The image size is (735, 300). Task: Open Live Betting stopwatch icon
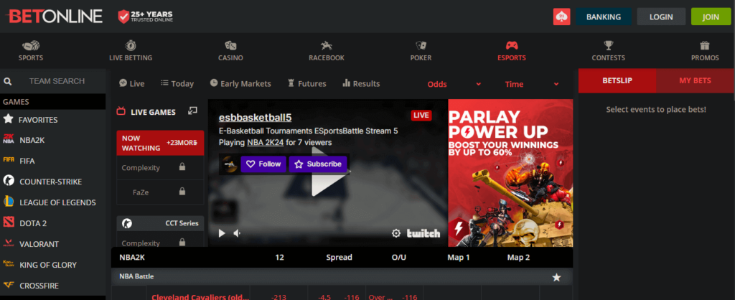[131, 46]
